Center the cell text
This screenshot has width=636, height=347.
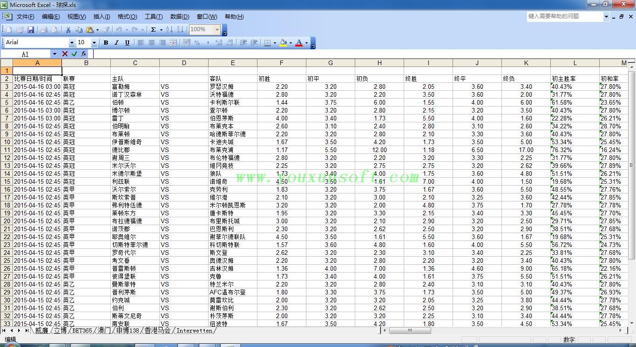[152, 43]
